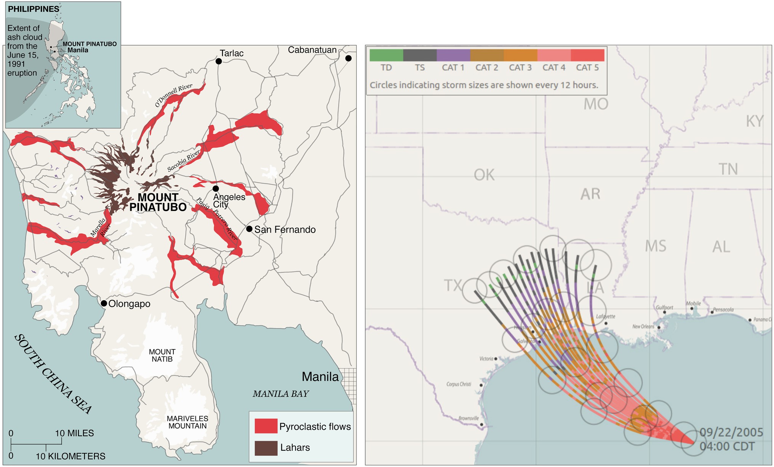
Task: Click the Manila label on main map
Action: click(x=320, y=376)
